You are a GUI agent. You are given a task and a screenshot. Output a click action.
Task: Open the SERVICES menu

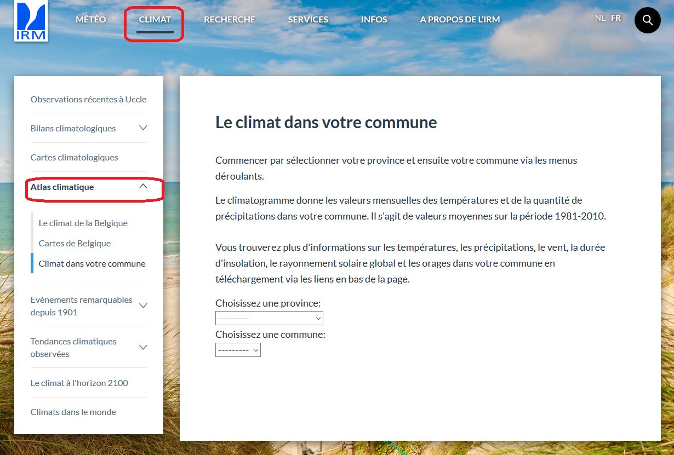308,20
